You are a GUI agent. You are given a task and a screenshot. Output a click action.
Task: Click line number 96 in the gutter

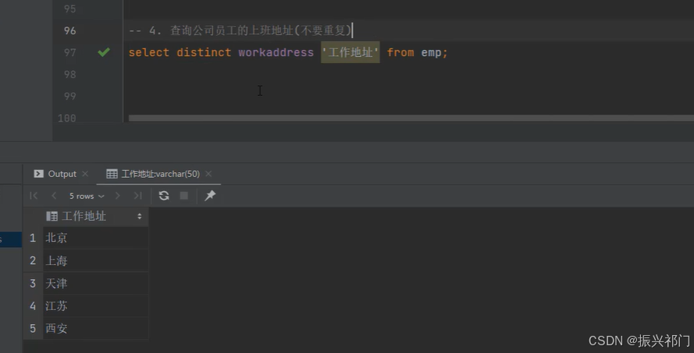[70, 30]
